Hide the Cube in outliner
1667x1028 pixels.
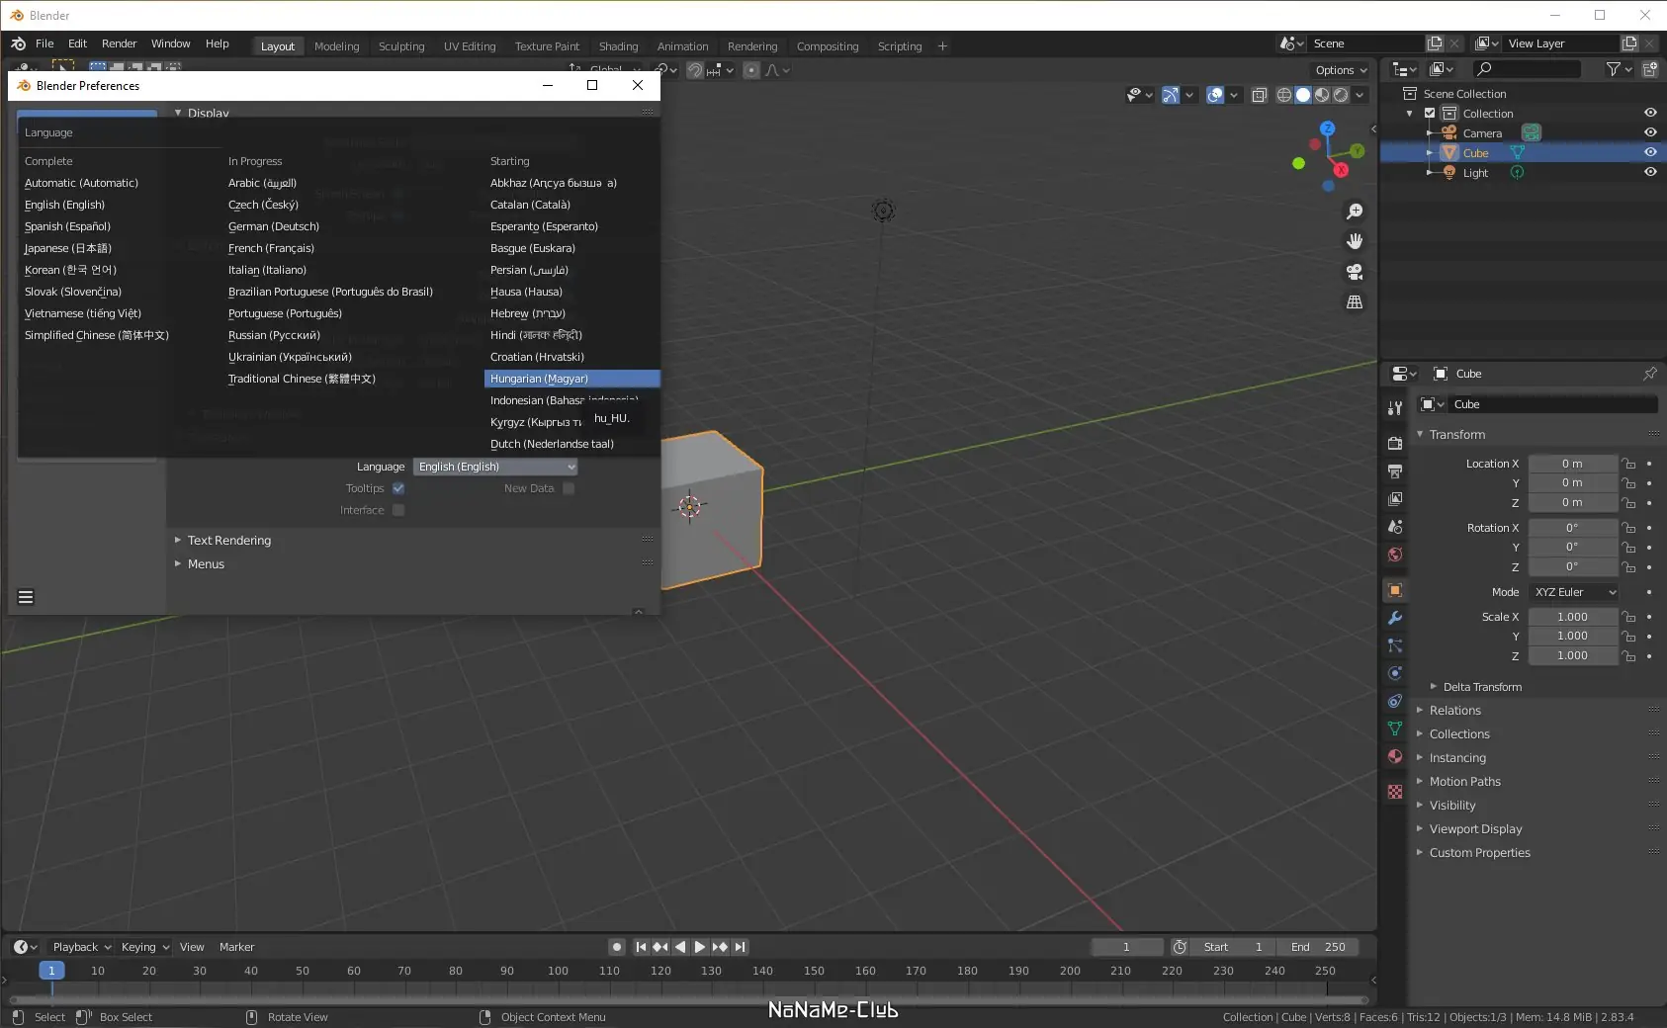tap(1650, 152)
